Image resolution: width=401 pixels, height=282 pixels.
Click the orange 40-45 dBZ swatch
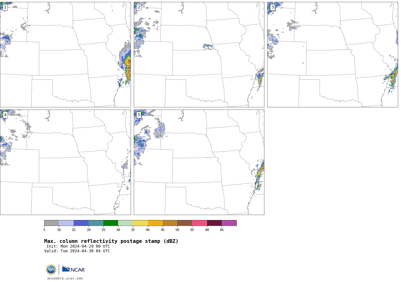click(155, 223)
